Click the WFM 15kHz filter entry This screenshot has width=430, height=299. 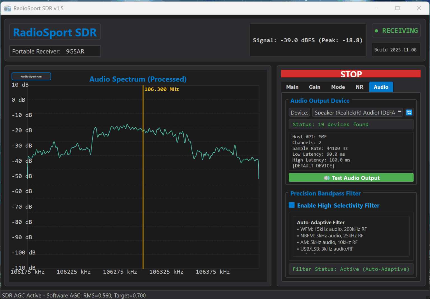[332, 229]
